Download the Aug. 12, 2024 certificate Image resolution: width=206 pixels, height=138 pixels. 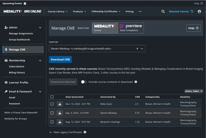coord(60,122)
